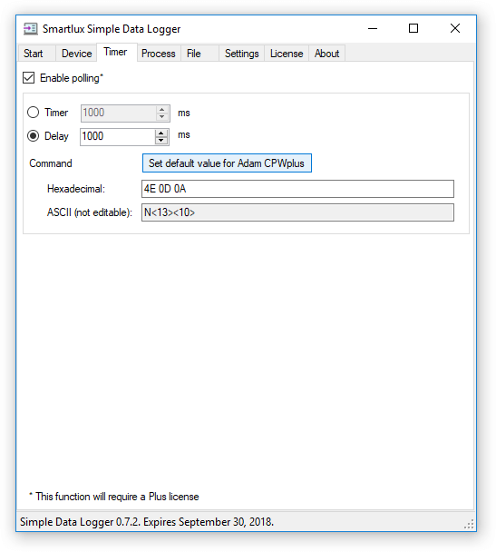Open the Settings tab

241,54
